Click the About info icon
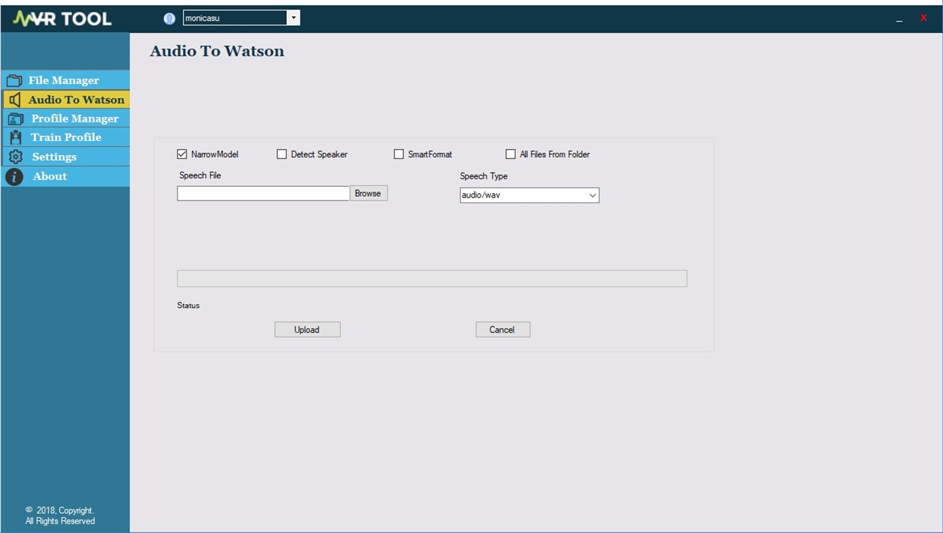The height and width of the screenshot is (533, 943). (14, 176)
